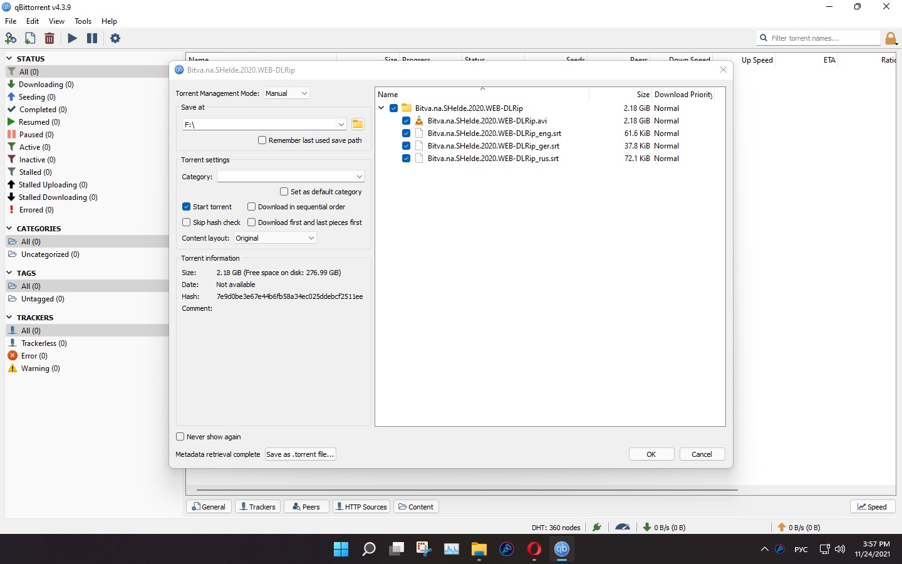This screenshot has width=902, height=564.
Task: Click the General tab button
Action: tap(209, 506)
